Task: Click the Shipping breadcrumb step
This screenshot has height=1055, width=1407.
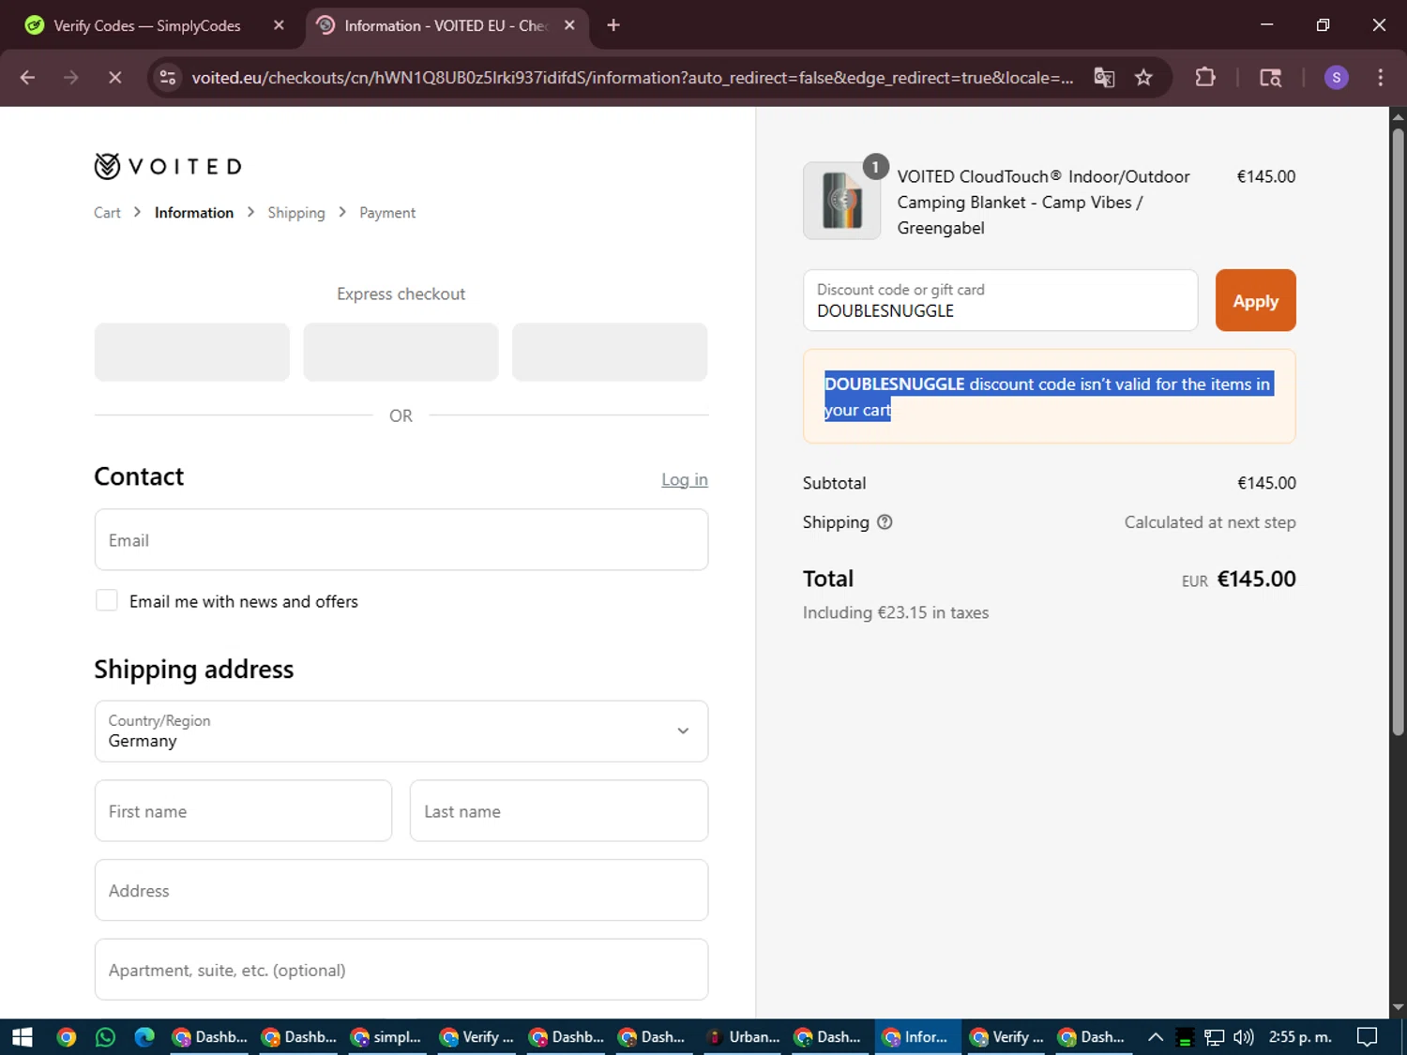Action: tap(296, 213)
